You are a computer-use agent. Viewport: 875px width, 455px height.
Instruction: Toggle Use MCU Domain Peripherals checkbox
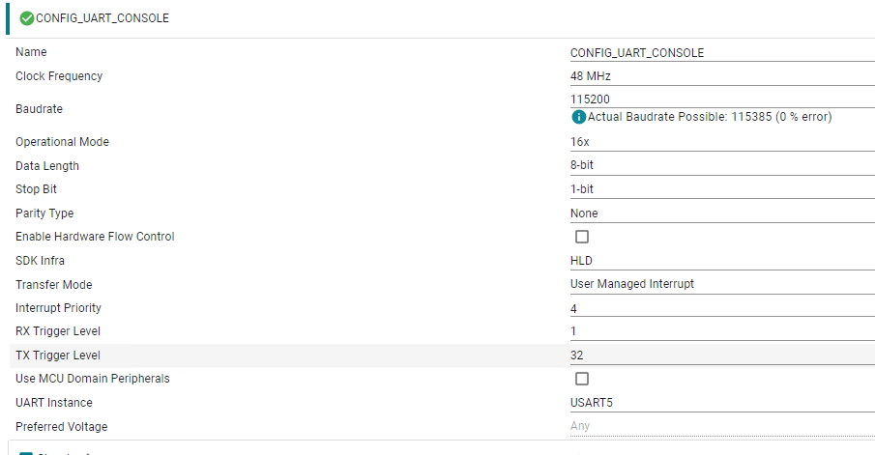[x=582, y=379]
